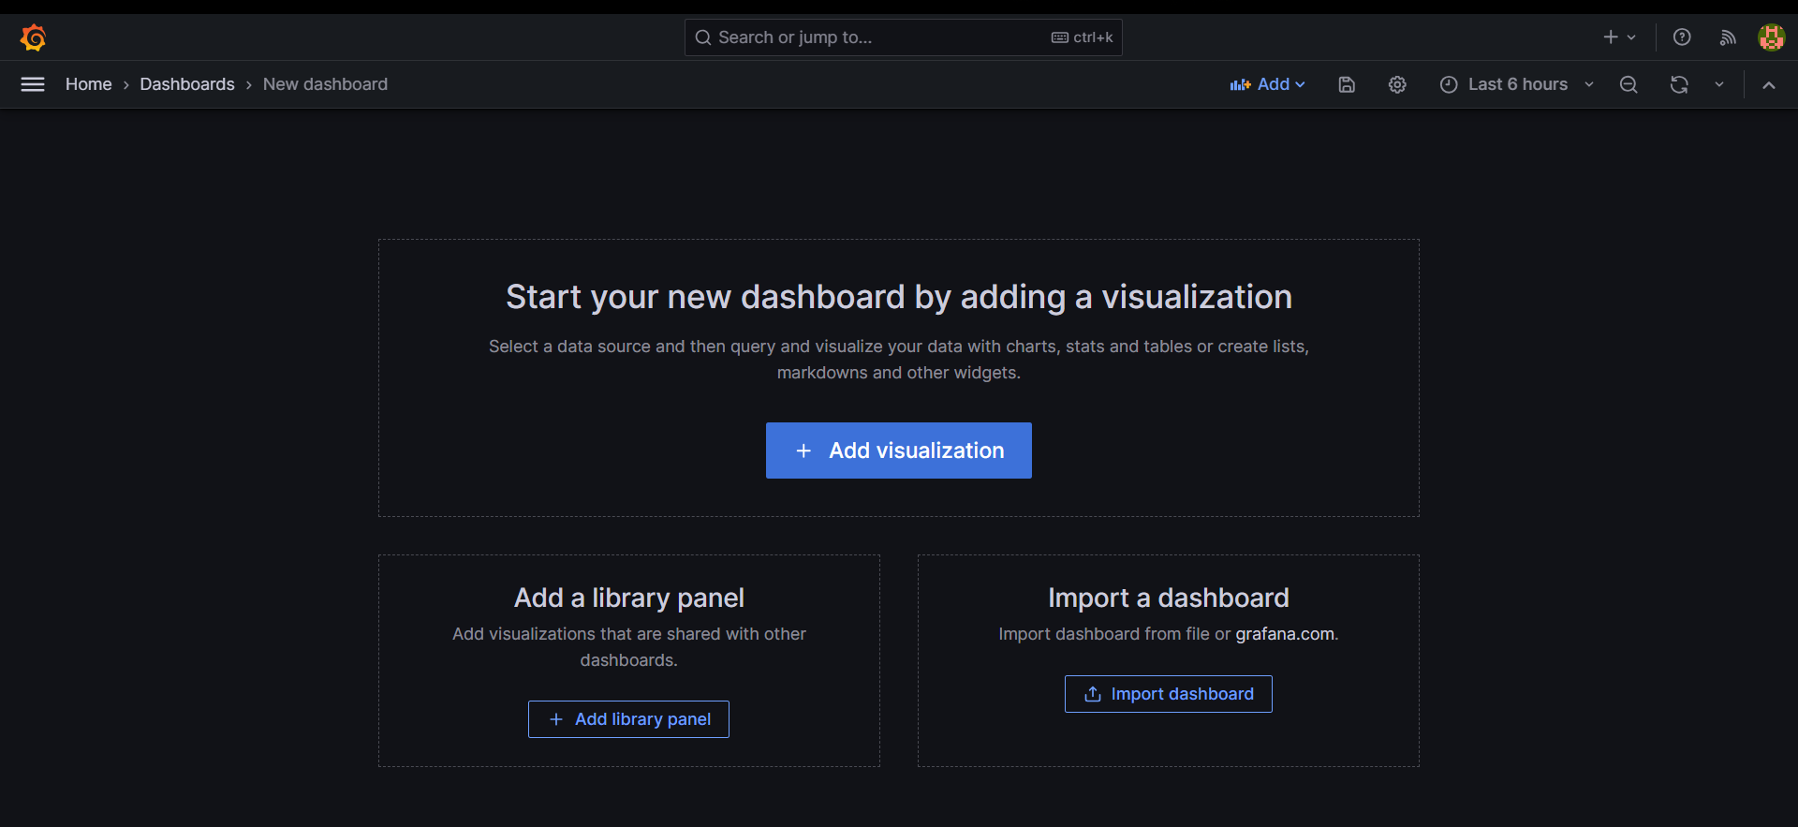
Task: Open the Help question mark icon
Action: 1682,37
